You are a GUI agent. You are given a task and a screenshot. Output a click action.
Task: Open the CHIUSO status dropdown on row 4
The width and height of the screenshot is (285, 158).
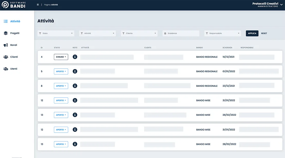coord(61,57)
